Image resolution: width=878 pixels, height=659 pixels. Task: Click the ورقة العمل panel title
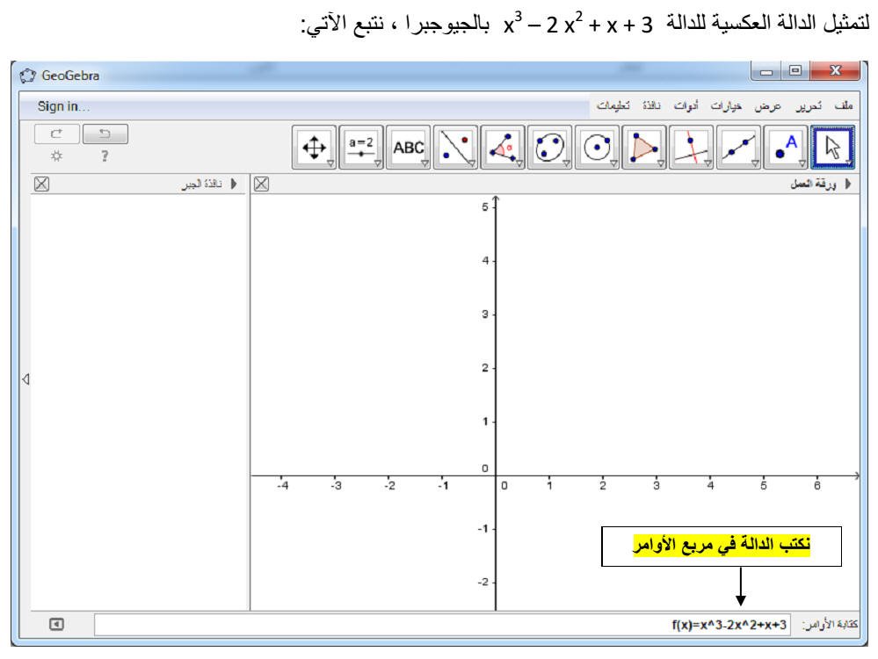click(x=813, y=184)
